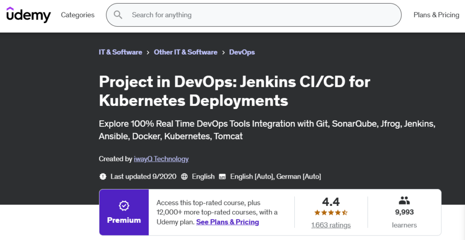Go to IT & Software breadcrumb
Screen dimensions: 465x240
pyautogui.click(x=120, y=52)
